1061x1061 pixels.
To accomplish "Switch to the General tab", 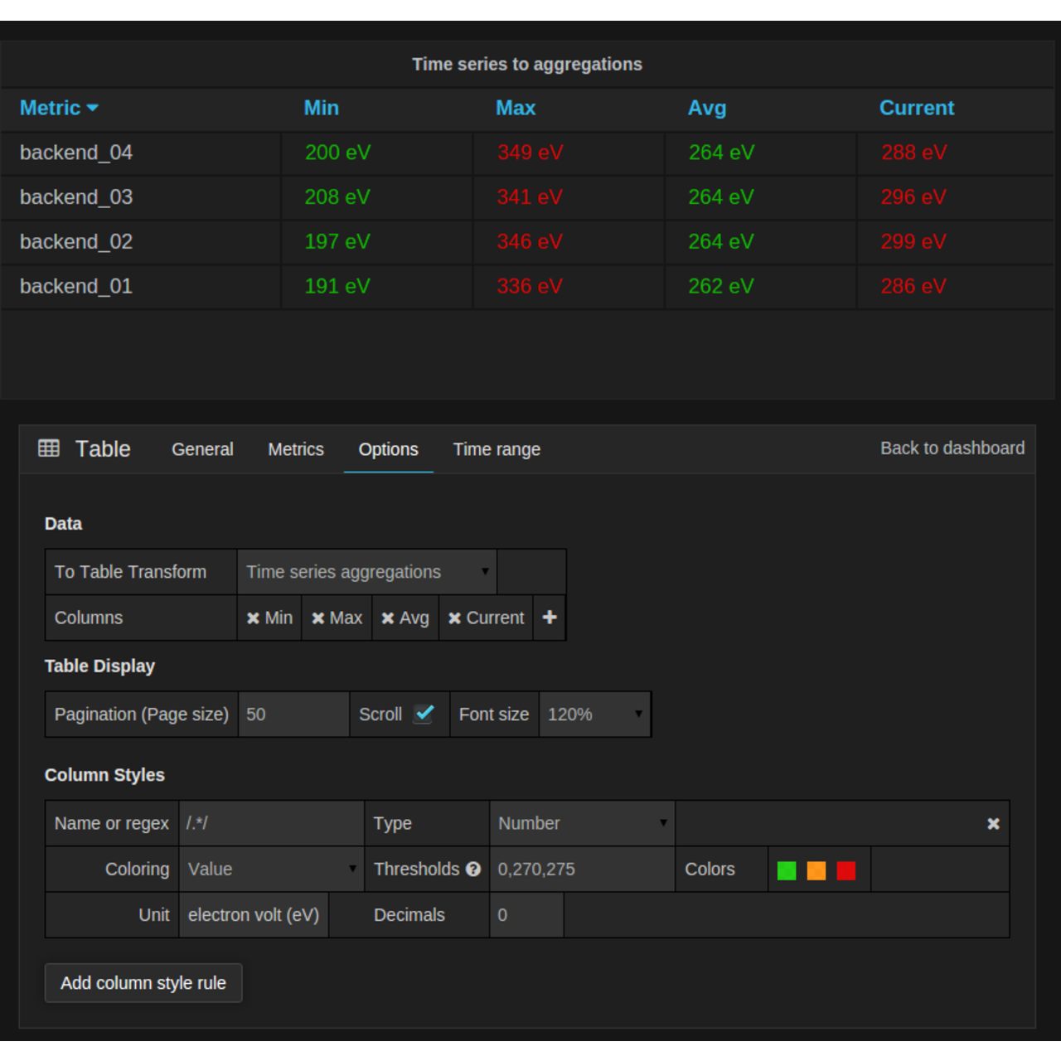I will click(x=201, y=448).
